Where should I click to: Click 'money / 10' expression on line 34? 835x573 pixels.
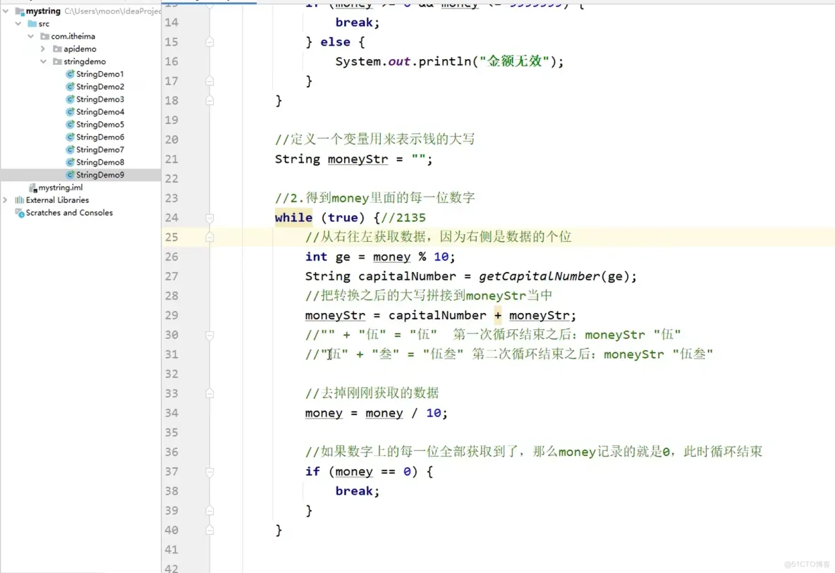coord(403,413)
